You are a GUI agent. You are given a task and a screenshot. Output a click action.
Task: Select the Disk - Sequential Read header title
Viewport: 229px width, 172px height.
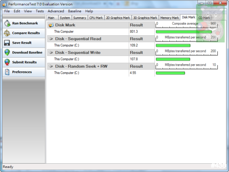click(78, 39)
